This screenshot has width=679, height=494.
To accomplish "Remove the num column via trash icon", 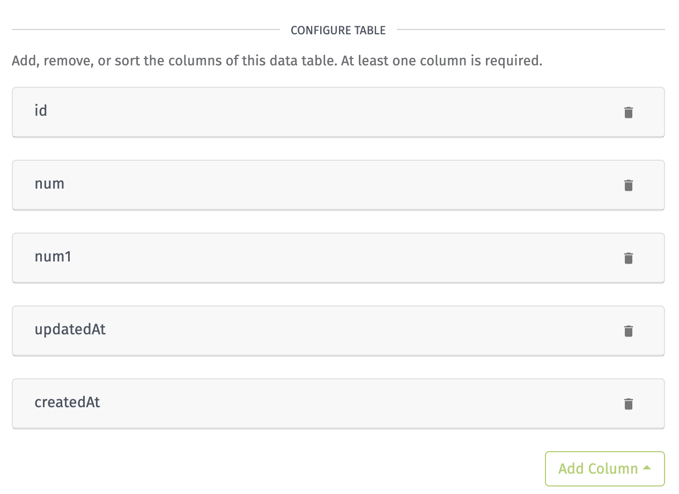I will point(629,185).
